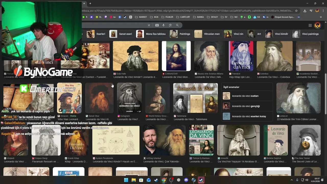This screenshot has height=184, width=327.
Task: Open ListeList '22 Maddede Bin Yılın Dâhisi' result
Action: 298,98
